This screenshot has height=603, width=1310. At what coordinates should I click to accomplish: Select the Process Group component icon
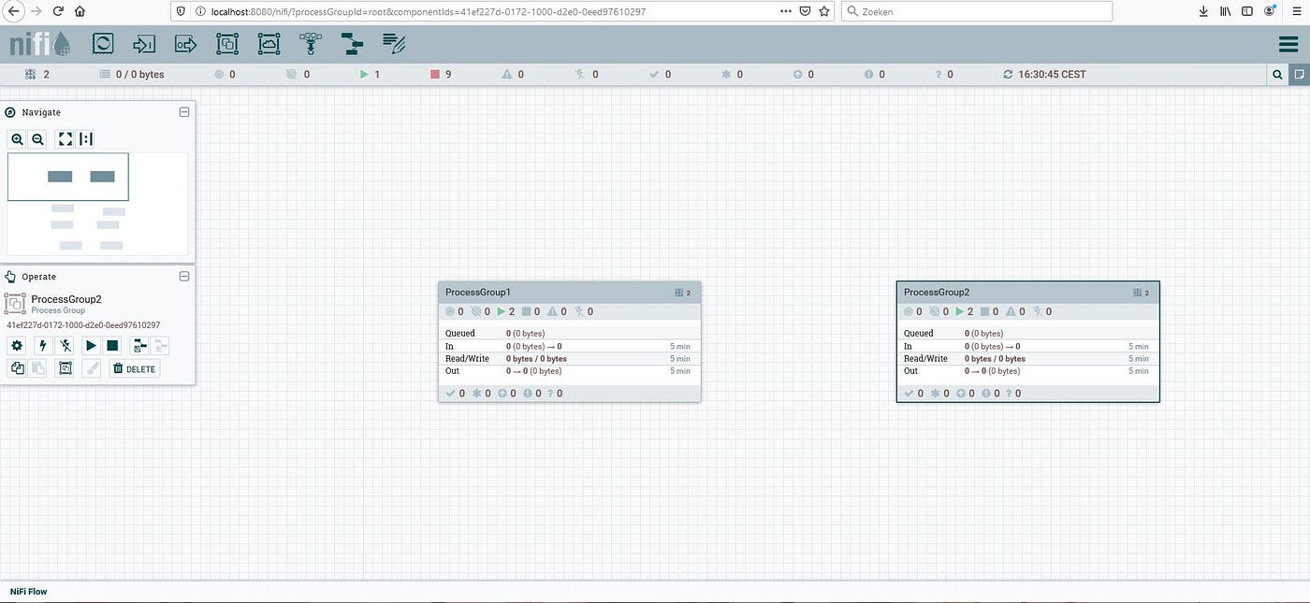click(227, 43)
